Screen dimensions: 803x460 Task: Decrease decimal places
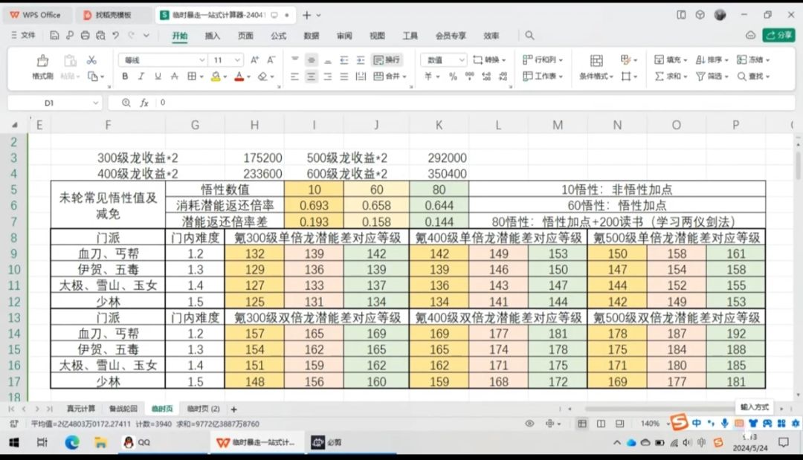click(x=503, y=77)
